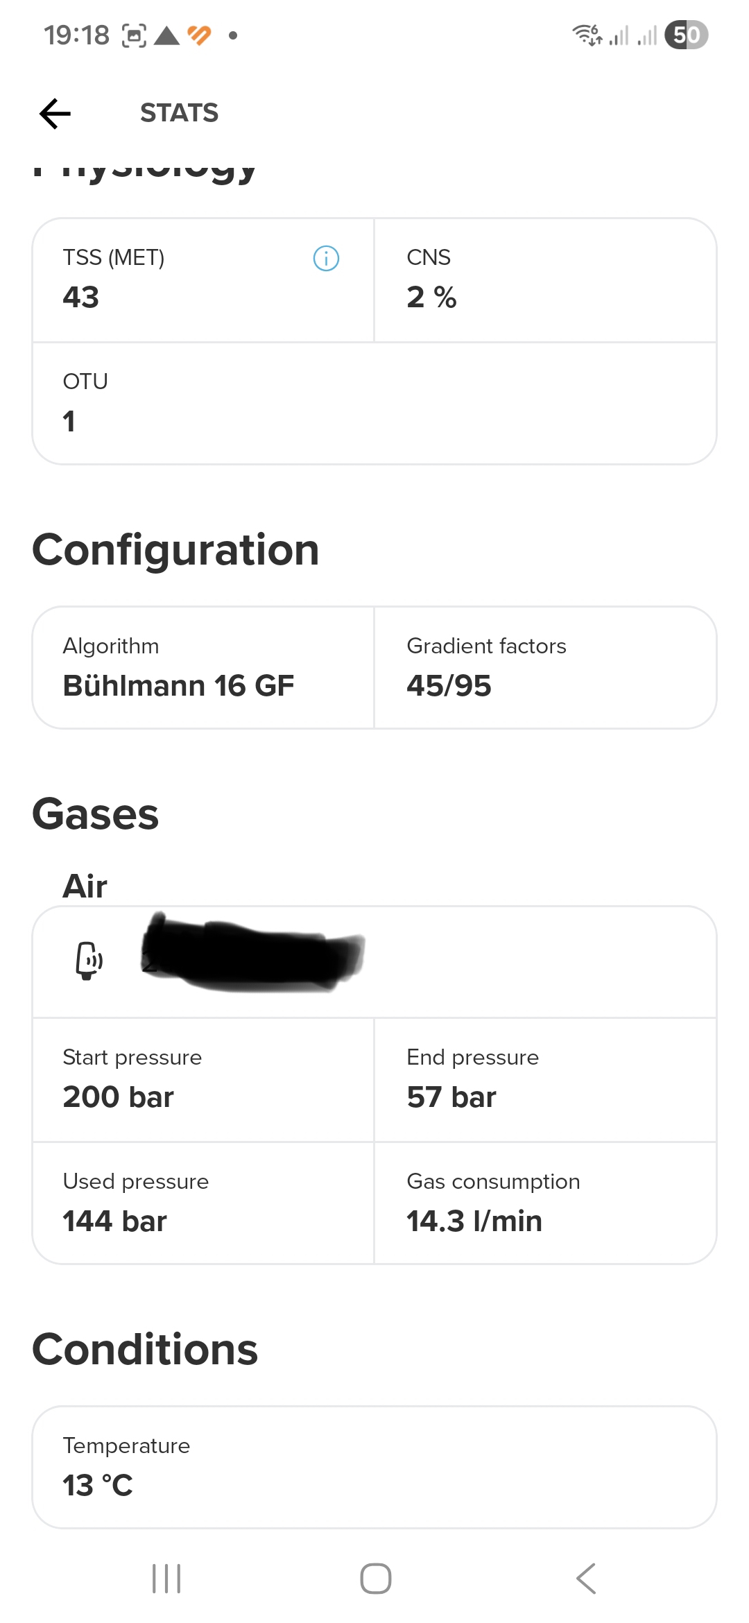
Task: Tap the Bühlmann 16 GF algorithm cell
Action: [203, 668]
